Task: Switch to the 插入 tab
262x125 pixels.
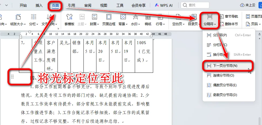Action: click(x=39, y=5)
